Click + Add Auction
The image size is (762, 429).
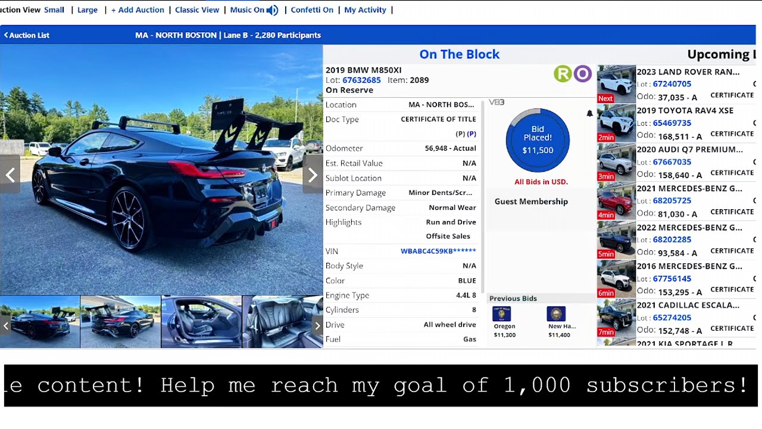[138, 10]
